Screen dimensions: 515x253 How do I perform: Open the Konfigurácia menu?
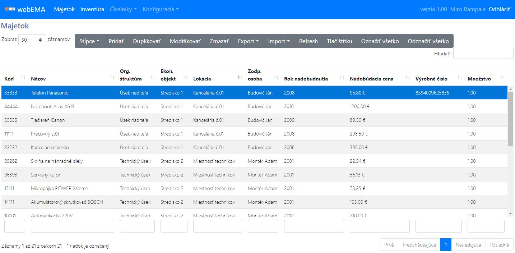(161, 9)
